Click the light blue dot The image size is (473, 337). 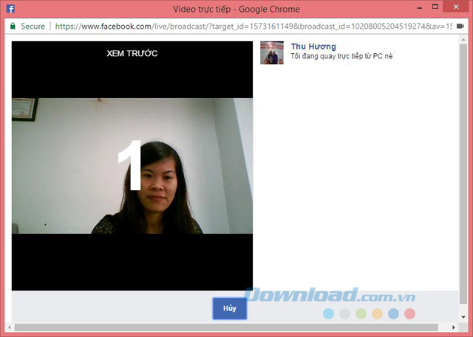click(329, 314)
